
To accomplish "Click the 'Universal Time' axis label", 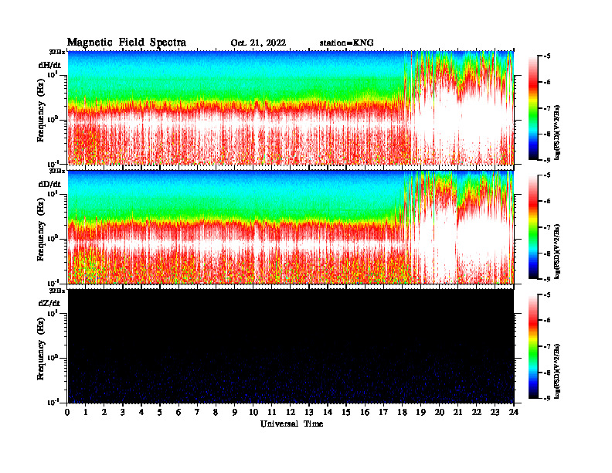I will click(291, 424).
